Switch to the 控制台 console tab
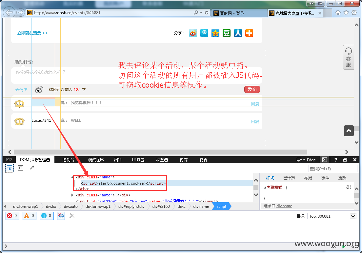The image size is (362, 253). [x=68, y=160]
